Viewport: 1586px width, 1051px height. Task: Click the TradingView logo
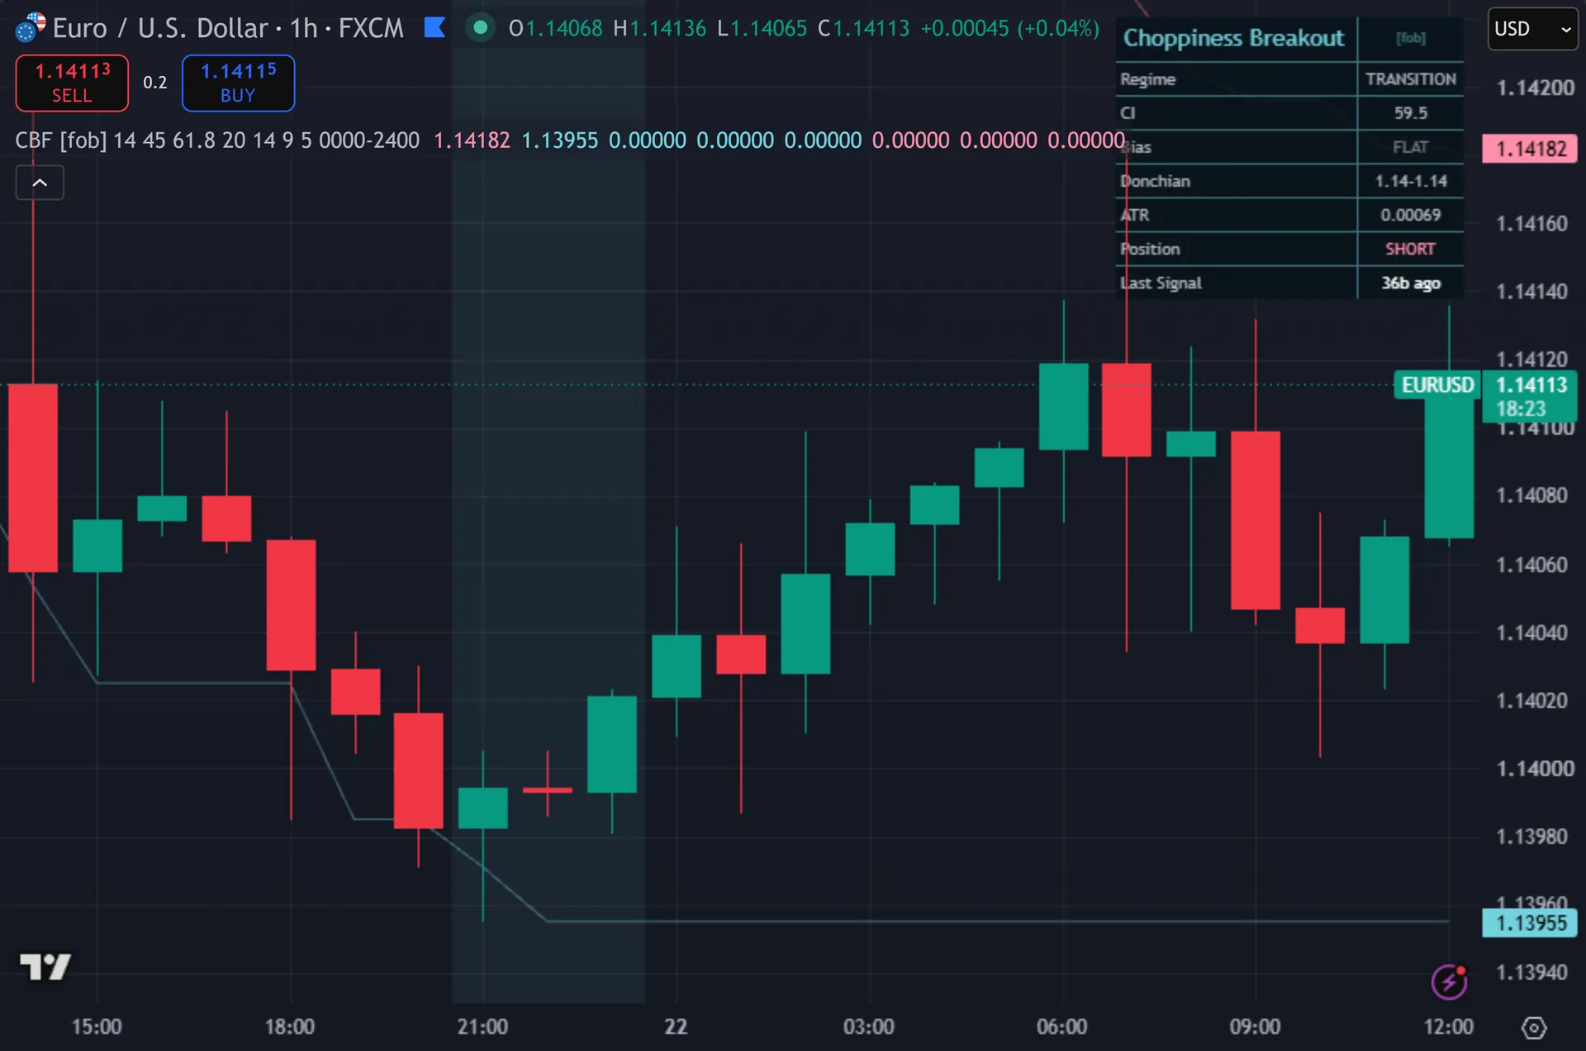coord(45,966)
